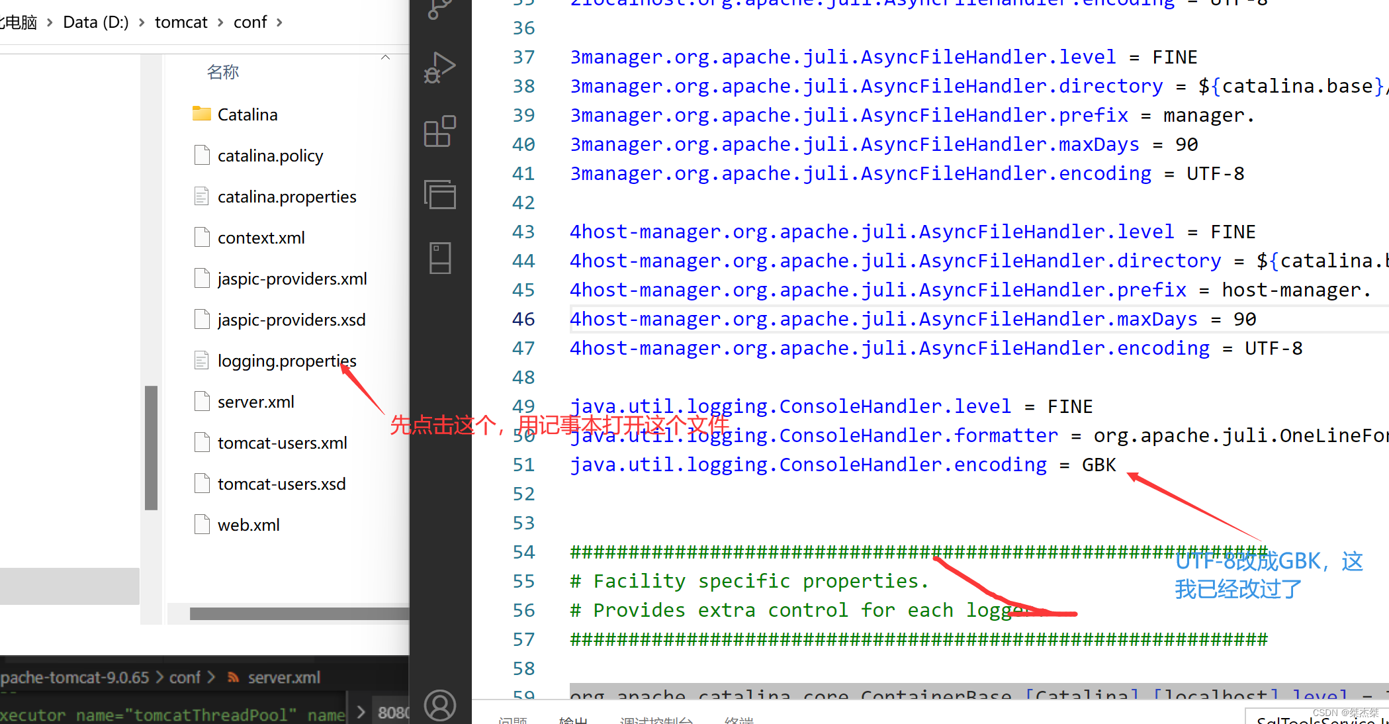The width and height of the screenshot is (1389, 724).
Task: Click the 4host-manager AsyncFileHandler.level line
Action: pos(913,232)
